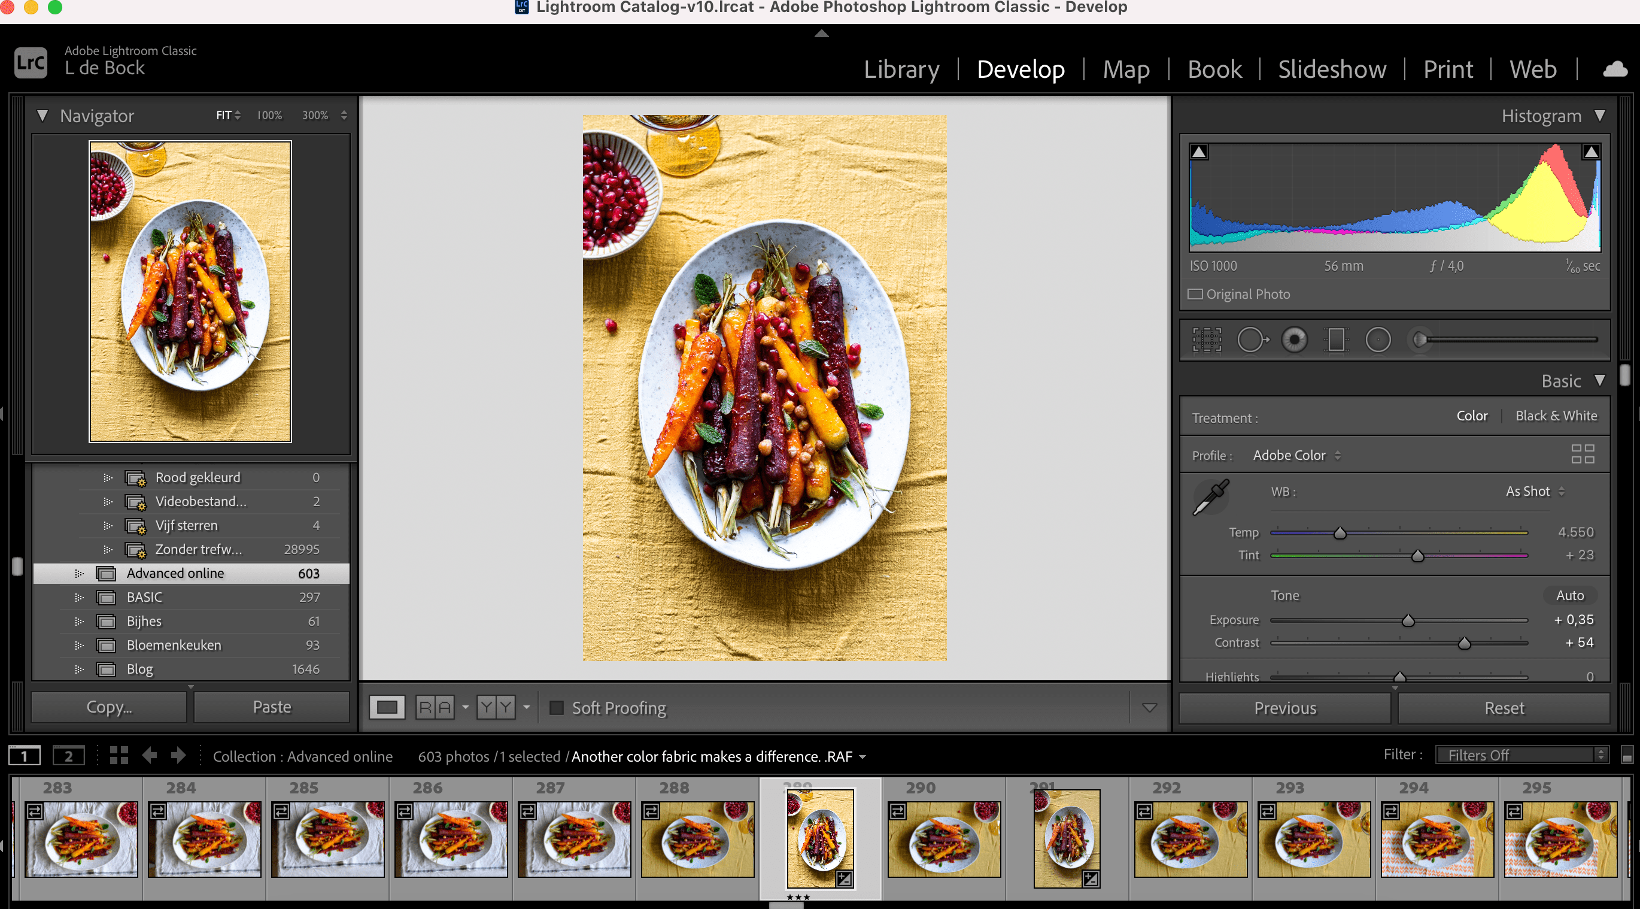1640x909 pixels.
Task: Collapse the Navigator panel
Action: (42, 116)
